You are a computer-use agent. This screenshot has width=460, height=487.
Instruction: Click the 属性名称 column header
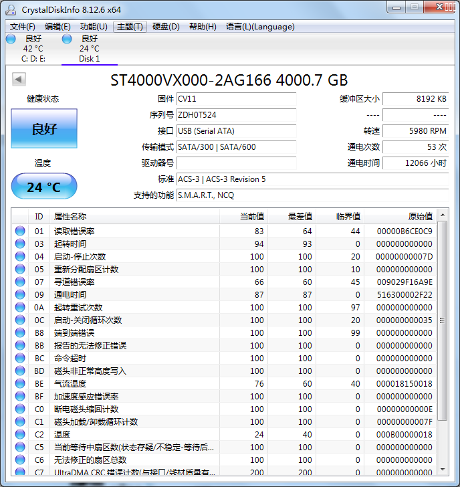coord(134,217)
